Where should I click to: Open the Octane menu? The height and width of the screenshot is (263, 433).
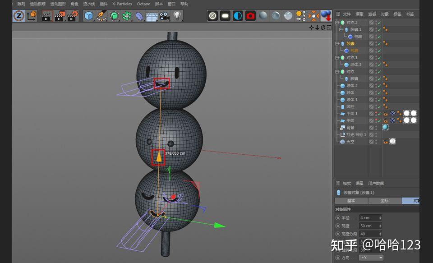point(143,4)
